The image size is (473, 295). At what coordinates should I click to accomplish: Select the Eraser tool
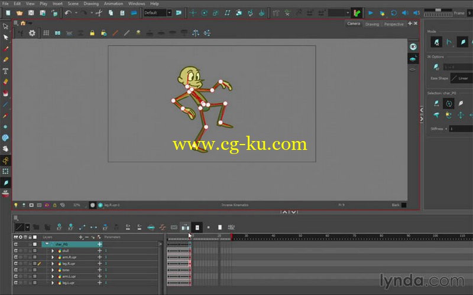coord(5,82)
